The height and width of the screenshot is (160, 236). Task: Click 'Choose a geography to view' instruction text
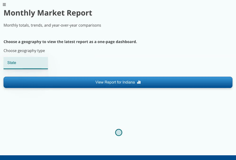[x=70, y=42]
